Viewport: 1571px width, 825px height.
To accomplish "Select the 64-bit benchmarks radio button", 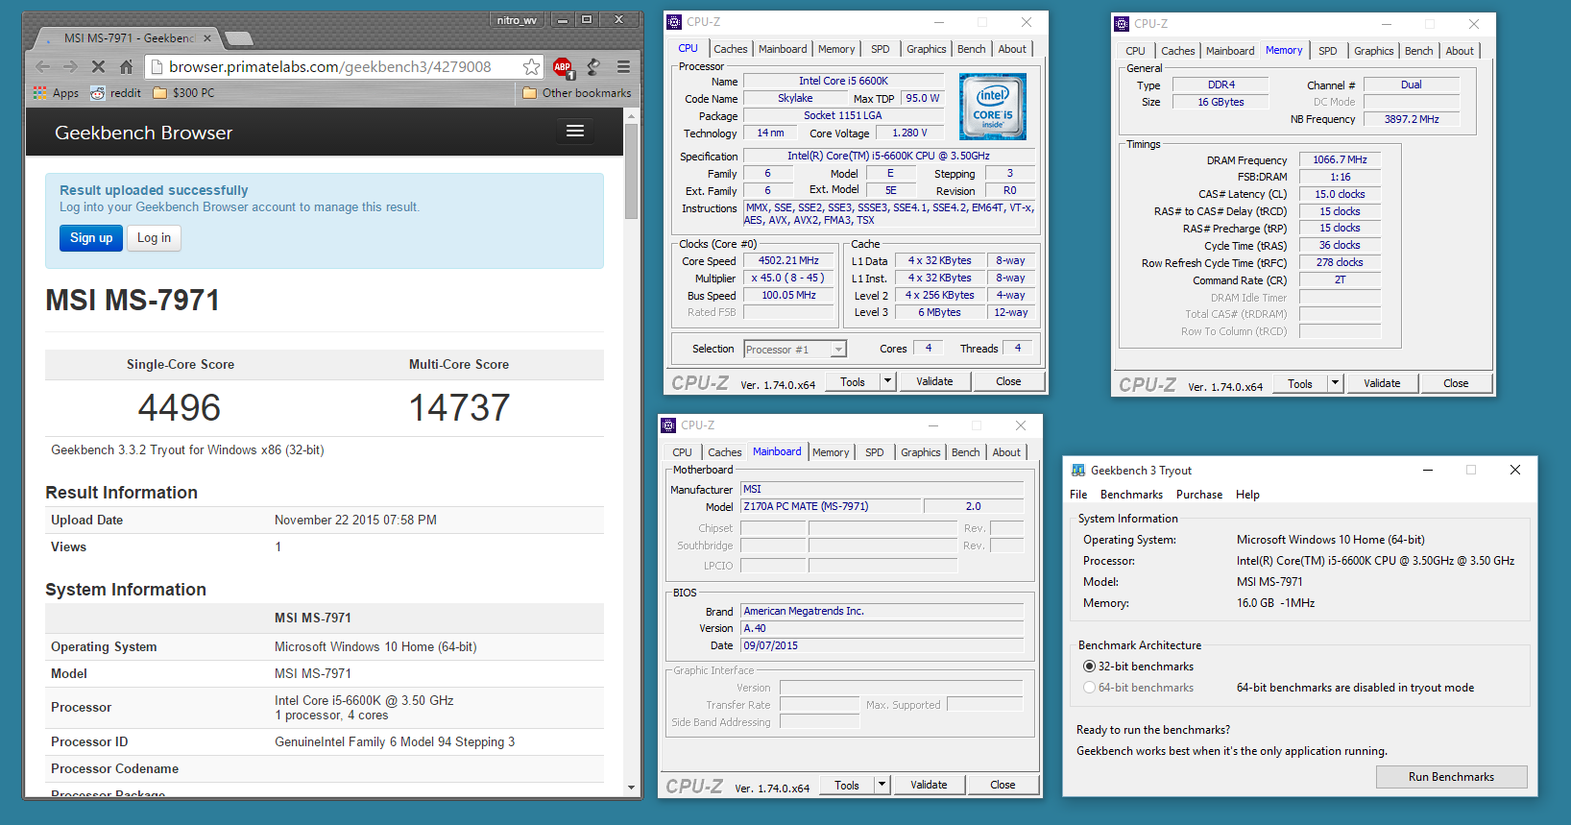I will [x=1089, y=688].
